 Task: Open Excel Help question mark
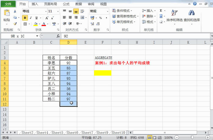coord(195,4)
